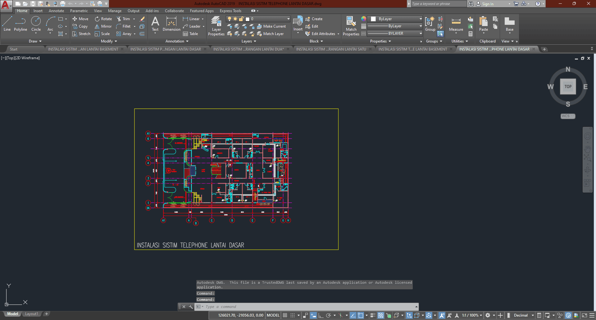The width and height of the screenshot is (596, 320).
Task: Click the Mirror tool in Modify panel
Action: [103, 26]
